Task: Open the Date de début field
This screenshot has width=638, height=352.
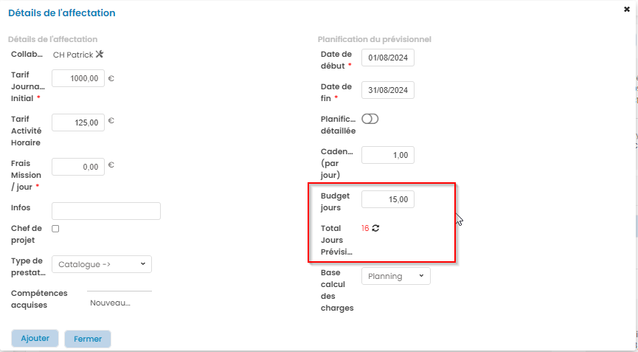Action: (388, 58)
